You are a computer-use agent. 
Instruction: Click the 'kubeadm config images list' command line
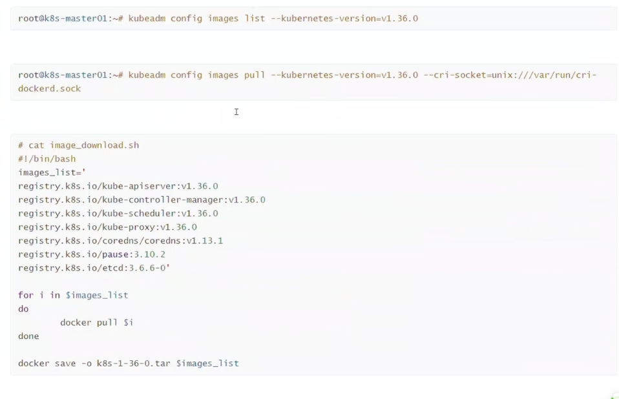pos(218,19)
